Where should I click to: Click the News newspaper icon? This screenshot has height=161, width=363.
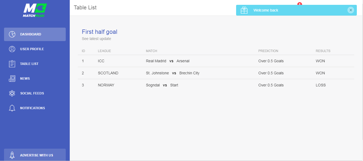click(12, 79)
